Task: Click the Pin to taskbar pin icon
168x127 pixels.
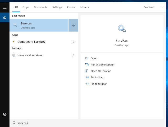Action: [x=87, y=84]
